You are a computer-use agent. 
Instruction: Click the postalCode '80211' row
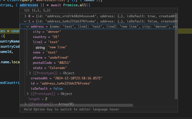[52, 63]
